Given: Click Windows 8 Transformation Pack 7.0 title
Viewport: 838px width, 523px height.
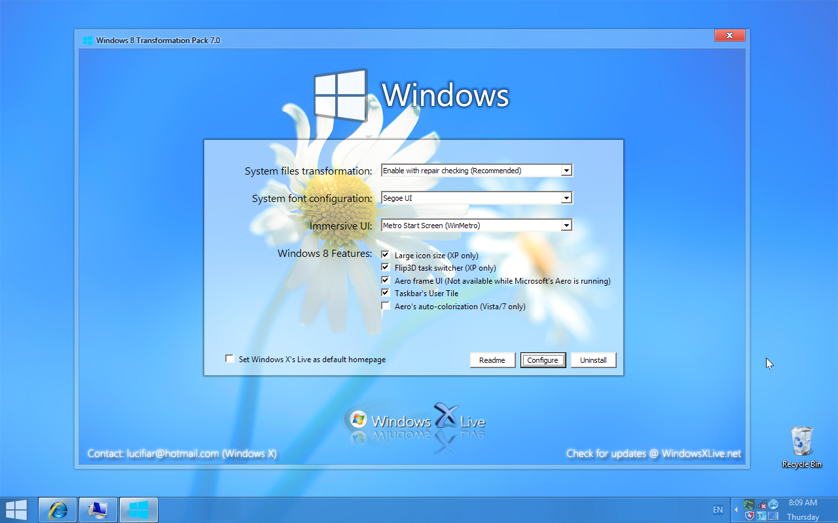Looking at the screenshot, I should click(158, 41).
